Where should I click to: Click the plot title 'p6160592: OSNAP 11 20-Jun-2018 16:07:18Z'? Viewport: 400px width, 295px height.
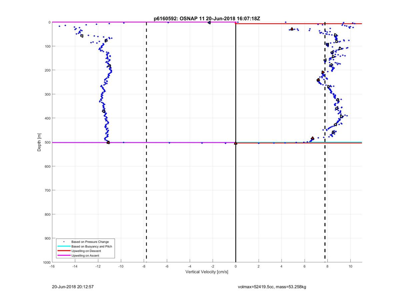click(x=207, y=19)
